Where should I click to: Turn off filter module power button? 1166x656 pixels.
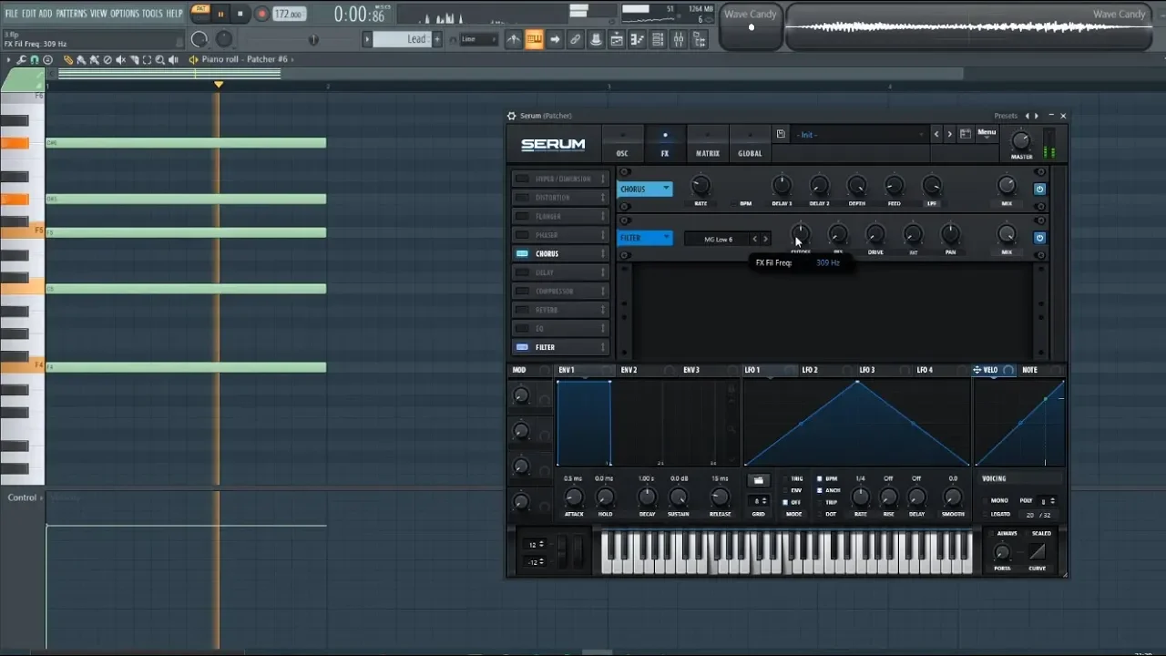pyautogui.click(x=1039, y=238)
